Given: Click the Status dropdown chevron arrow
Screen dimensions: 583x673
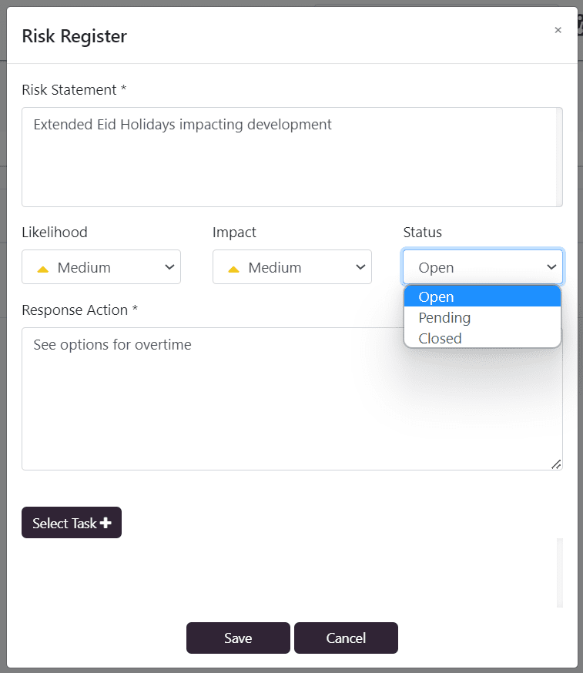Looking at the screenshot, I should 551,267.
